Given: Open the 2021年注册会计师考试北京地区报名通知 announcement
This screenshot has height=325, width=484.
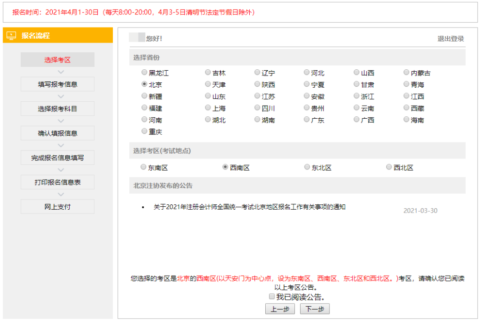Looking at the screenshot, I should (x=249, y=207).
